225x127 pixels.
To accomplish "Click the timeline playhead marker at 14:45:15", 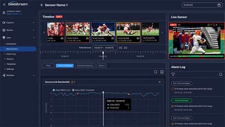I will click(103, 53).
